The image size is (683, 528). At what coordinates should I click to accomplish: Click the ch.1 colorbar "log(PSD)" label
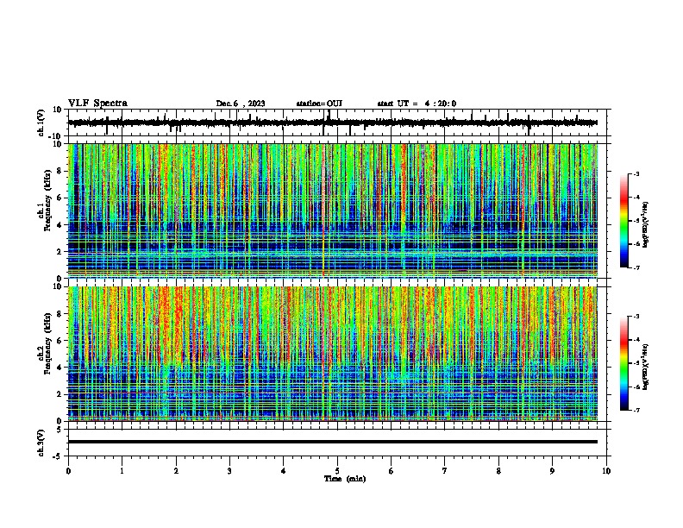[646, 224]
